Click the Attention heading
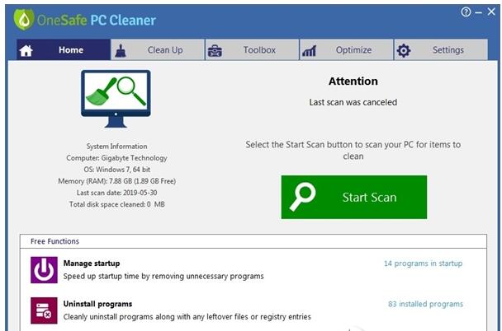 [353, 81]
